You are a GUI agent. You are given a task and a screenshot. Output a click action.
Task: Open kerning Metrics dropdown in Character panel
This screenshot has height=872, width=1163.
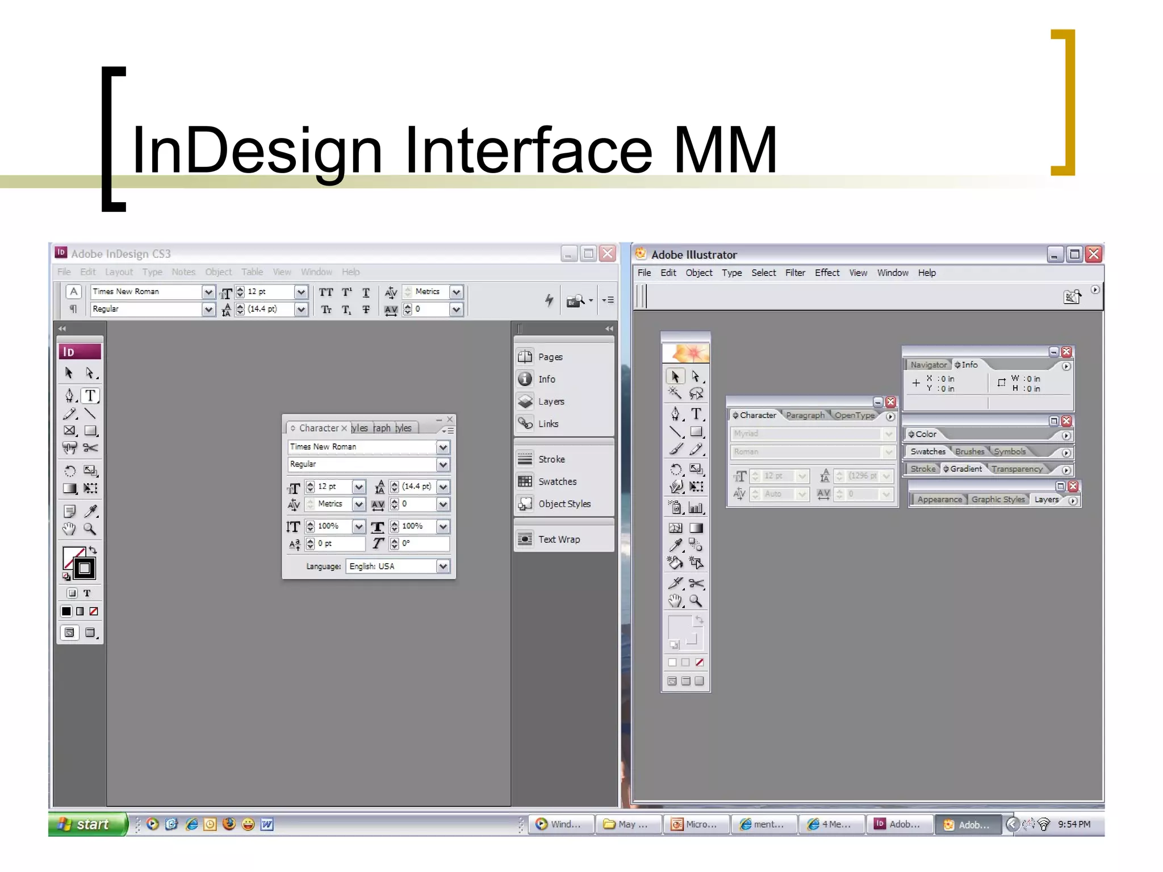coord(358,504)
